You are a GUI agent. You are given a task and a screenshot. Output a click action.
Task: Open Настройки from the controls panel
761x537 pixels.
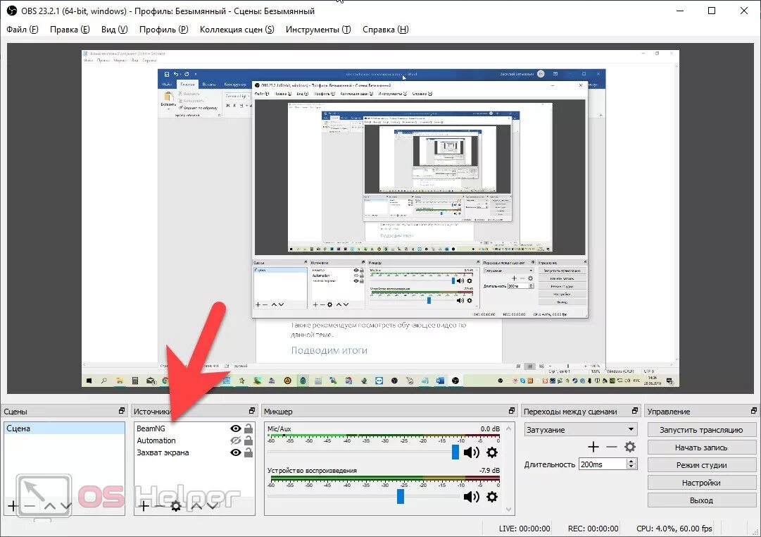(x=701, y=482)
